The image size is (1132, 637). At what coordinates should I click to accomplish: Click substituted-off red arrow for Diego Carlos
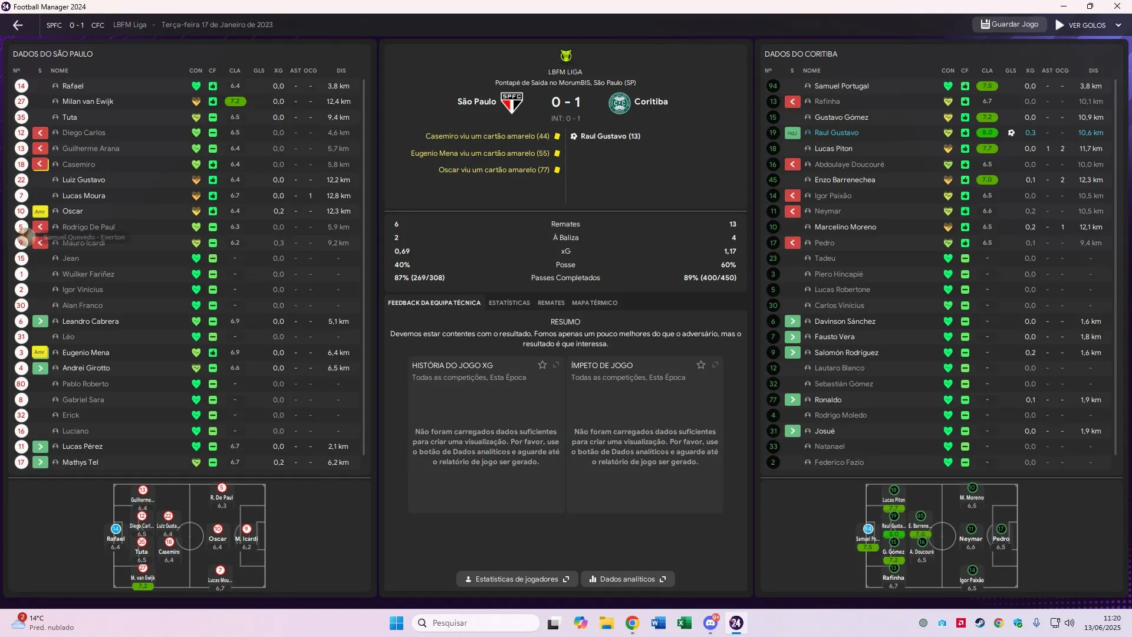[x=40, y=133]
